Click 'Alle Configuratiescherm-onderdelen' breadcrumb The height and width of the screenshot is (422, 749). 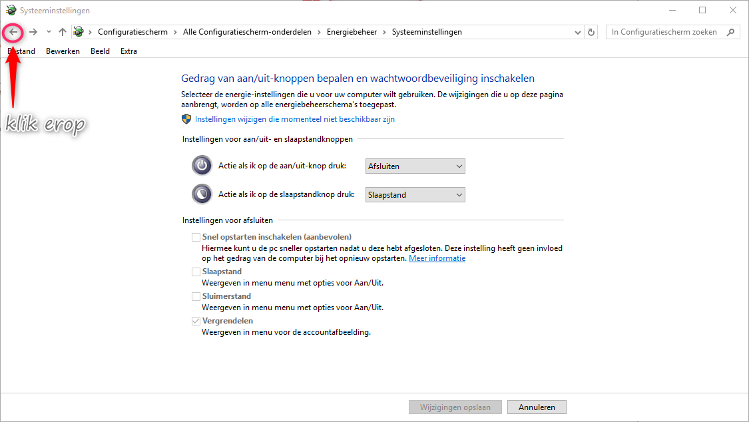click(247, 32)
